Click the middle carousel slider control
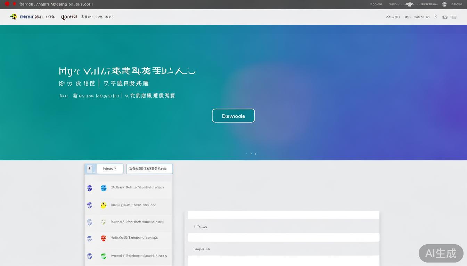Screen dimensions: 467x266 pyautogui.click(x=251, y=153)
